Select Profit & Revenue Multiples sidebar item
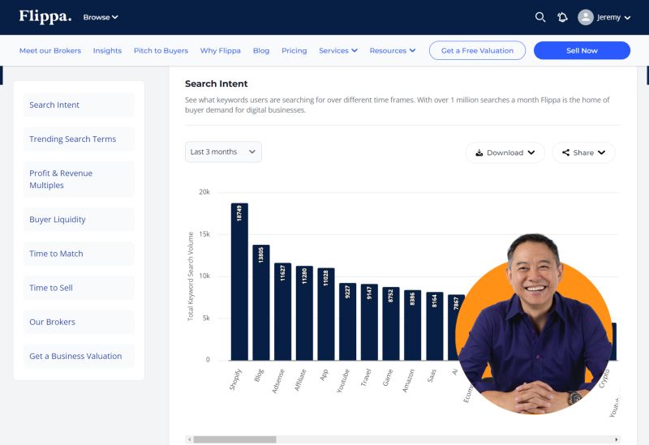Image resolution: width=649 pixels, height=445 pixels. pos(61,179)
